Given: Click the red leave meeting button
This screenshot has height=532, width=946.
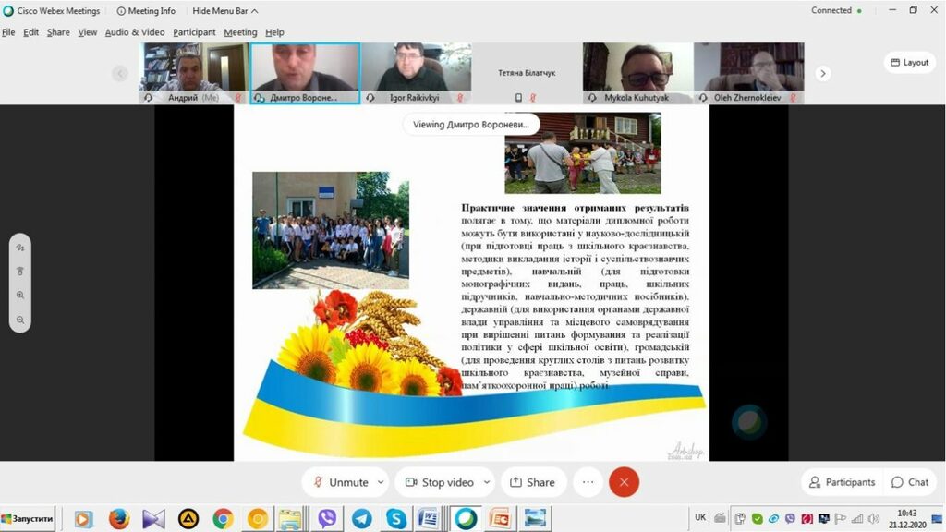Looking at the screenshot, I should tap(624, 482).
